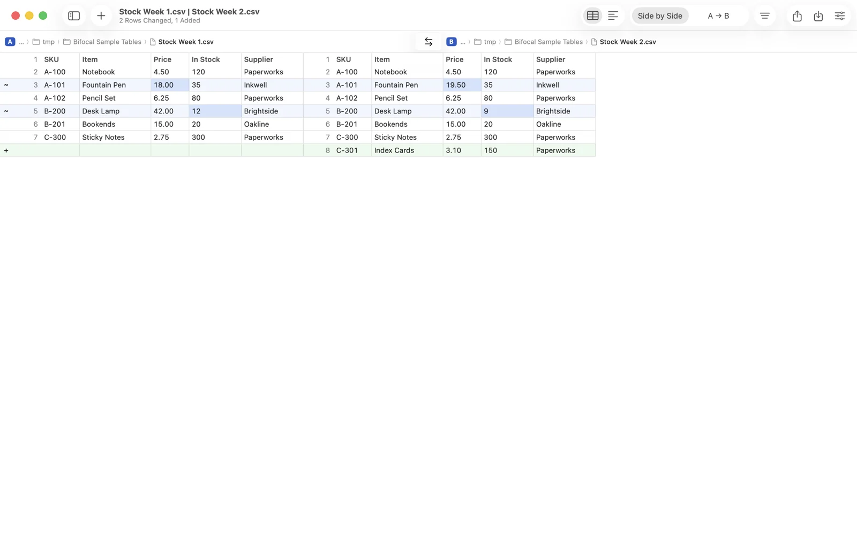Click left Fountain Pen item cell
Image resolution: width=857 pixels, height=535 pixels.
pos(115,85)
